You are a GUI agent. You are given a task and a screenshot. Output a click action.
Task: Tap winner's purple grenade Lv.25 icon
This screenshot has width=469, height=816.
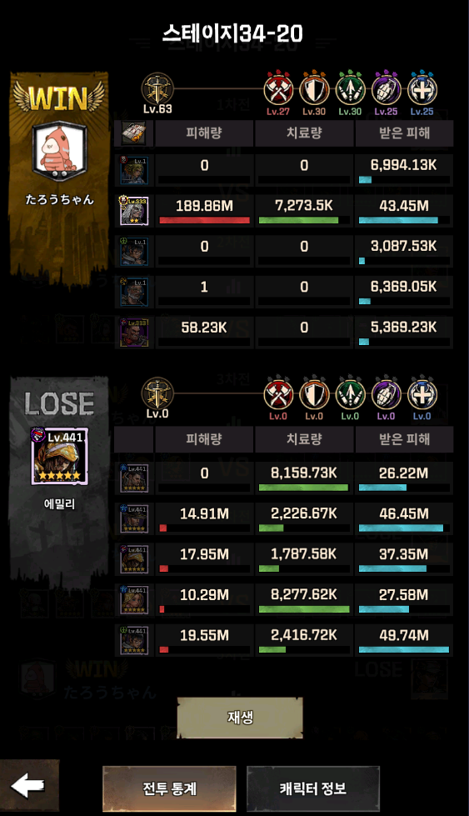coord(386,89)
